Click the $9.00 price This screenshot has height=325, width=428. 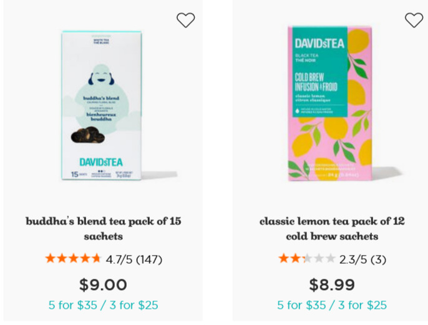[103, 284]
